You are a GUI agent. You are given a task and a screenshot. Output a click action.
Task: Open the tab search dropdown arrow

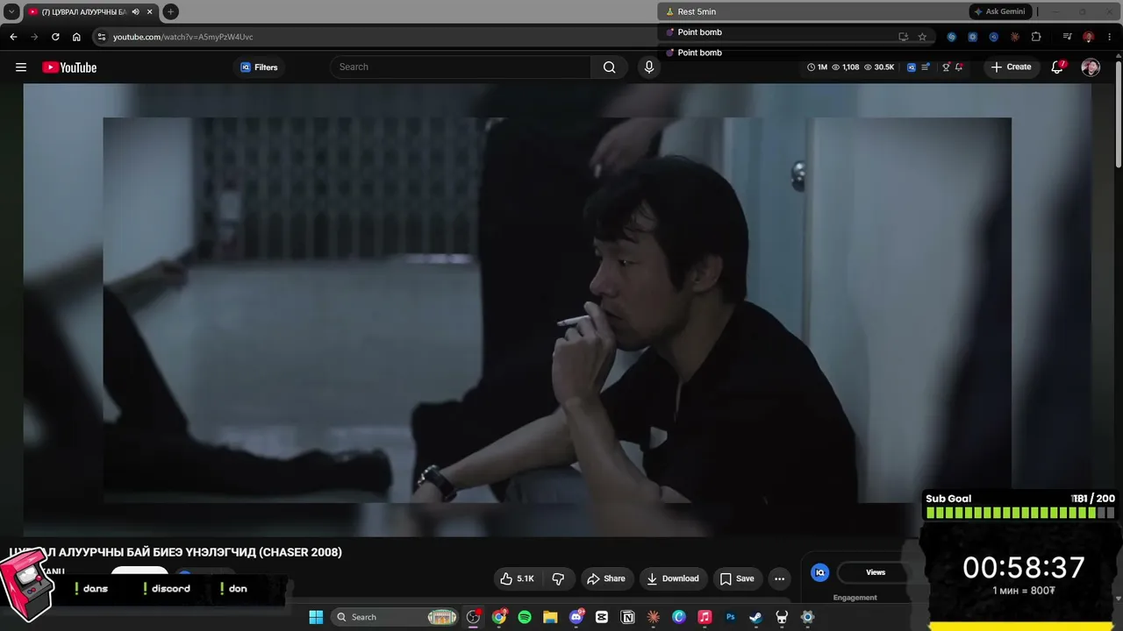point(11,11)
